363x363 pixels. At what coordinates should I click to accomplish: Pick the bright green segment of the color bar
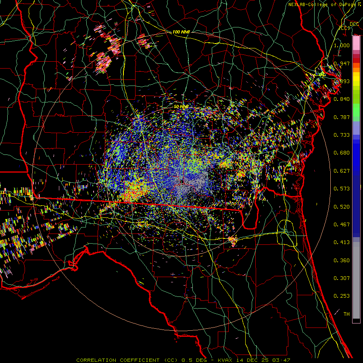356,110
